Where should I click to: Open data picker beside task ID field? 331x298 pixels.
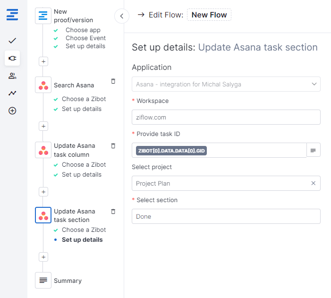pos(314,150)
